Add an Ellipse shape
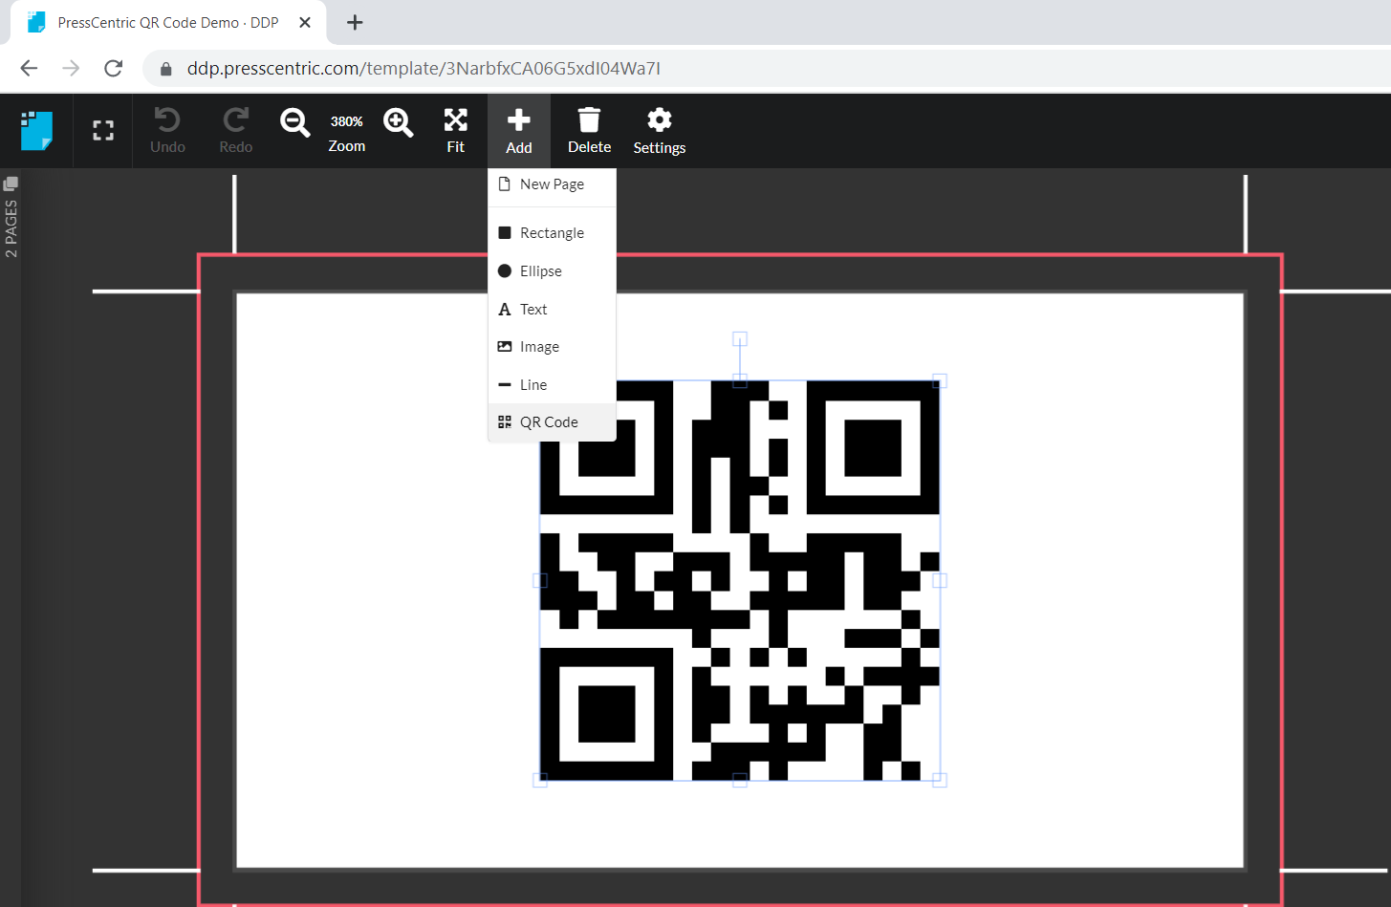The height and width of the screenshot is (907, 1391). 553,271
